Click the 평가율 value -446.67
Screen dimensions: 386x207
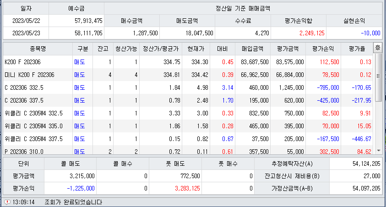tap(361, 139)
